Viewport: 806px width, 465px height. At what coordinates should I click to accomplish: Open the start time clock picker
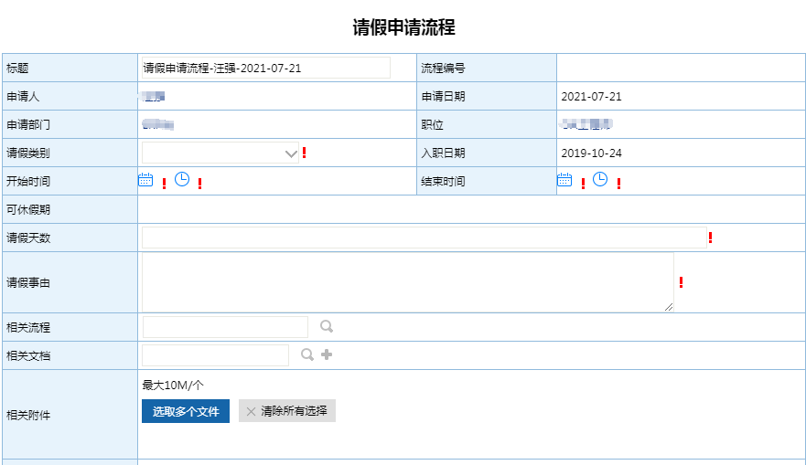pos(182,179)
